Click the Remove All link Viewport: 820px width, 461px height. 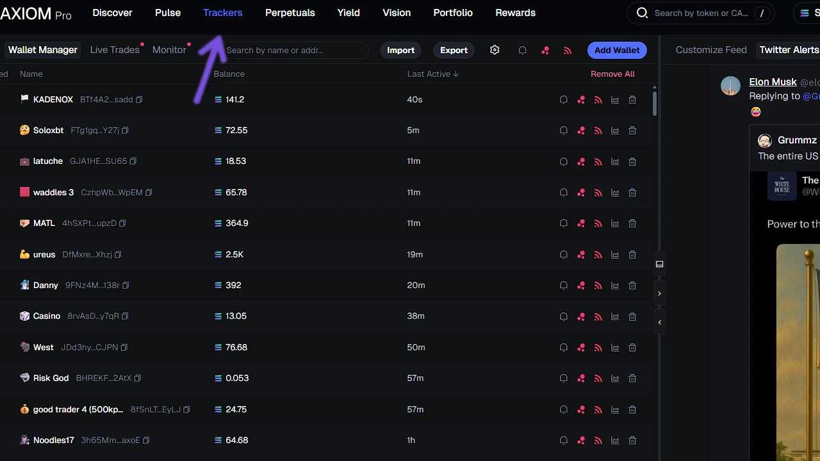tap(612, 74)
